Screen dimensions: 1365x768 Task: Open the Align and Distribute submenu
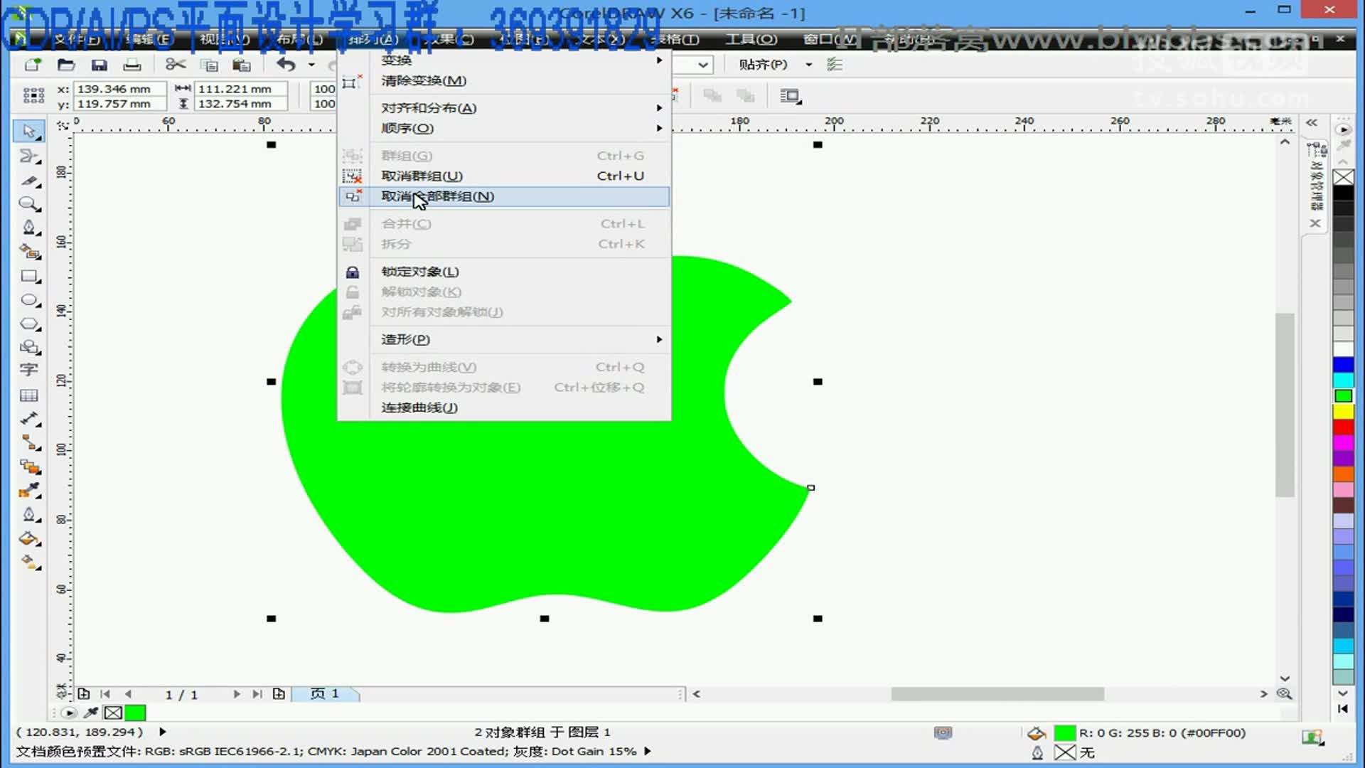pyautogui.click(x=429, y=108)
